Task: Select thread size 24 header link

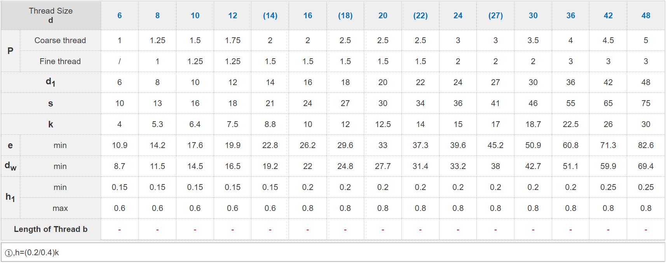Action: tap(458, 16)
